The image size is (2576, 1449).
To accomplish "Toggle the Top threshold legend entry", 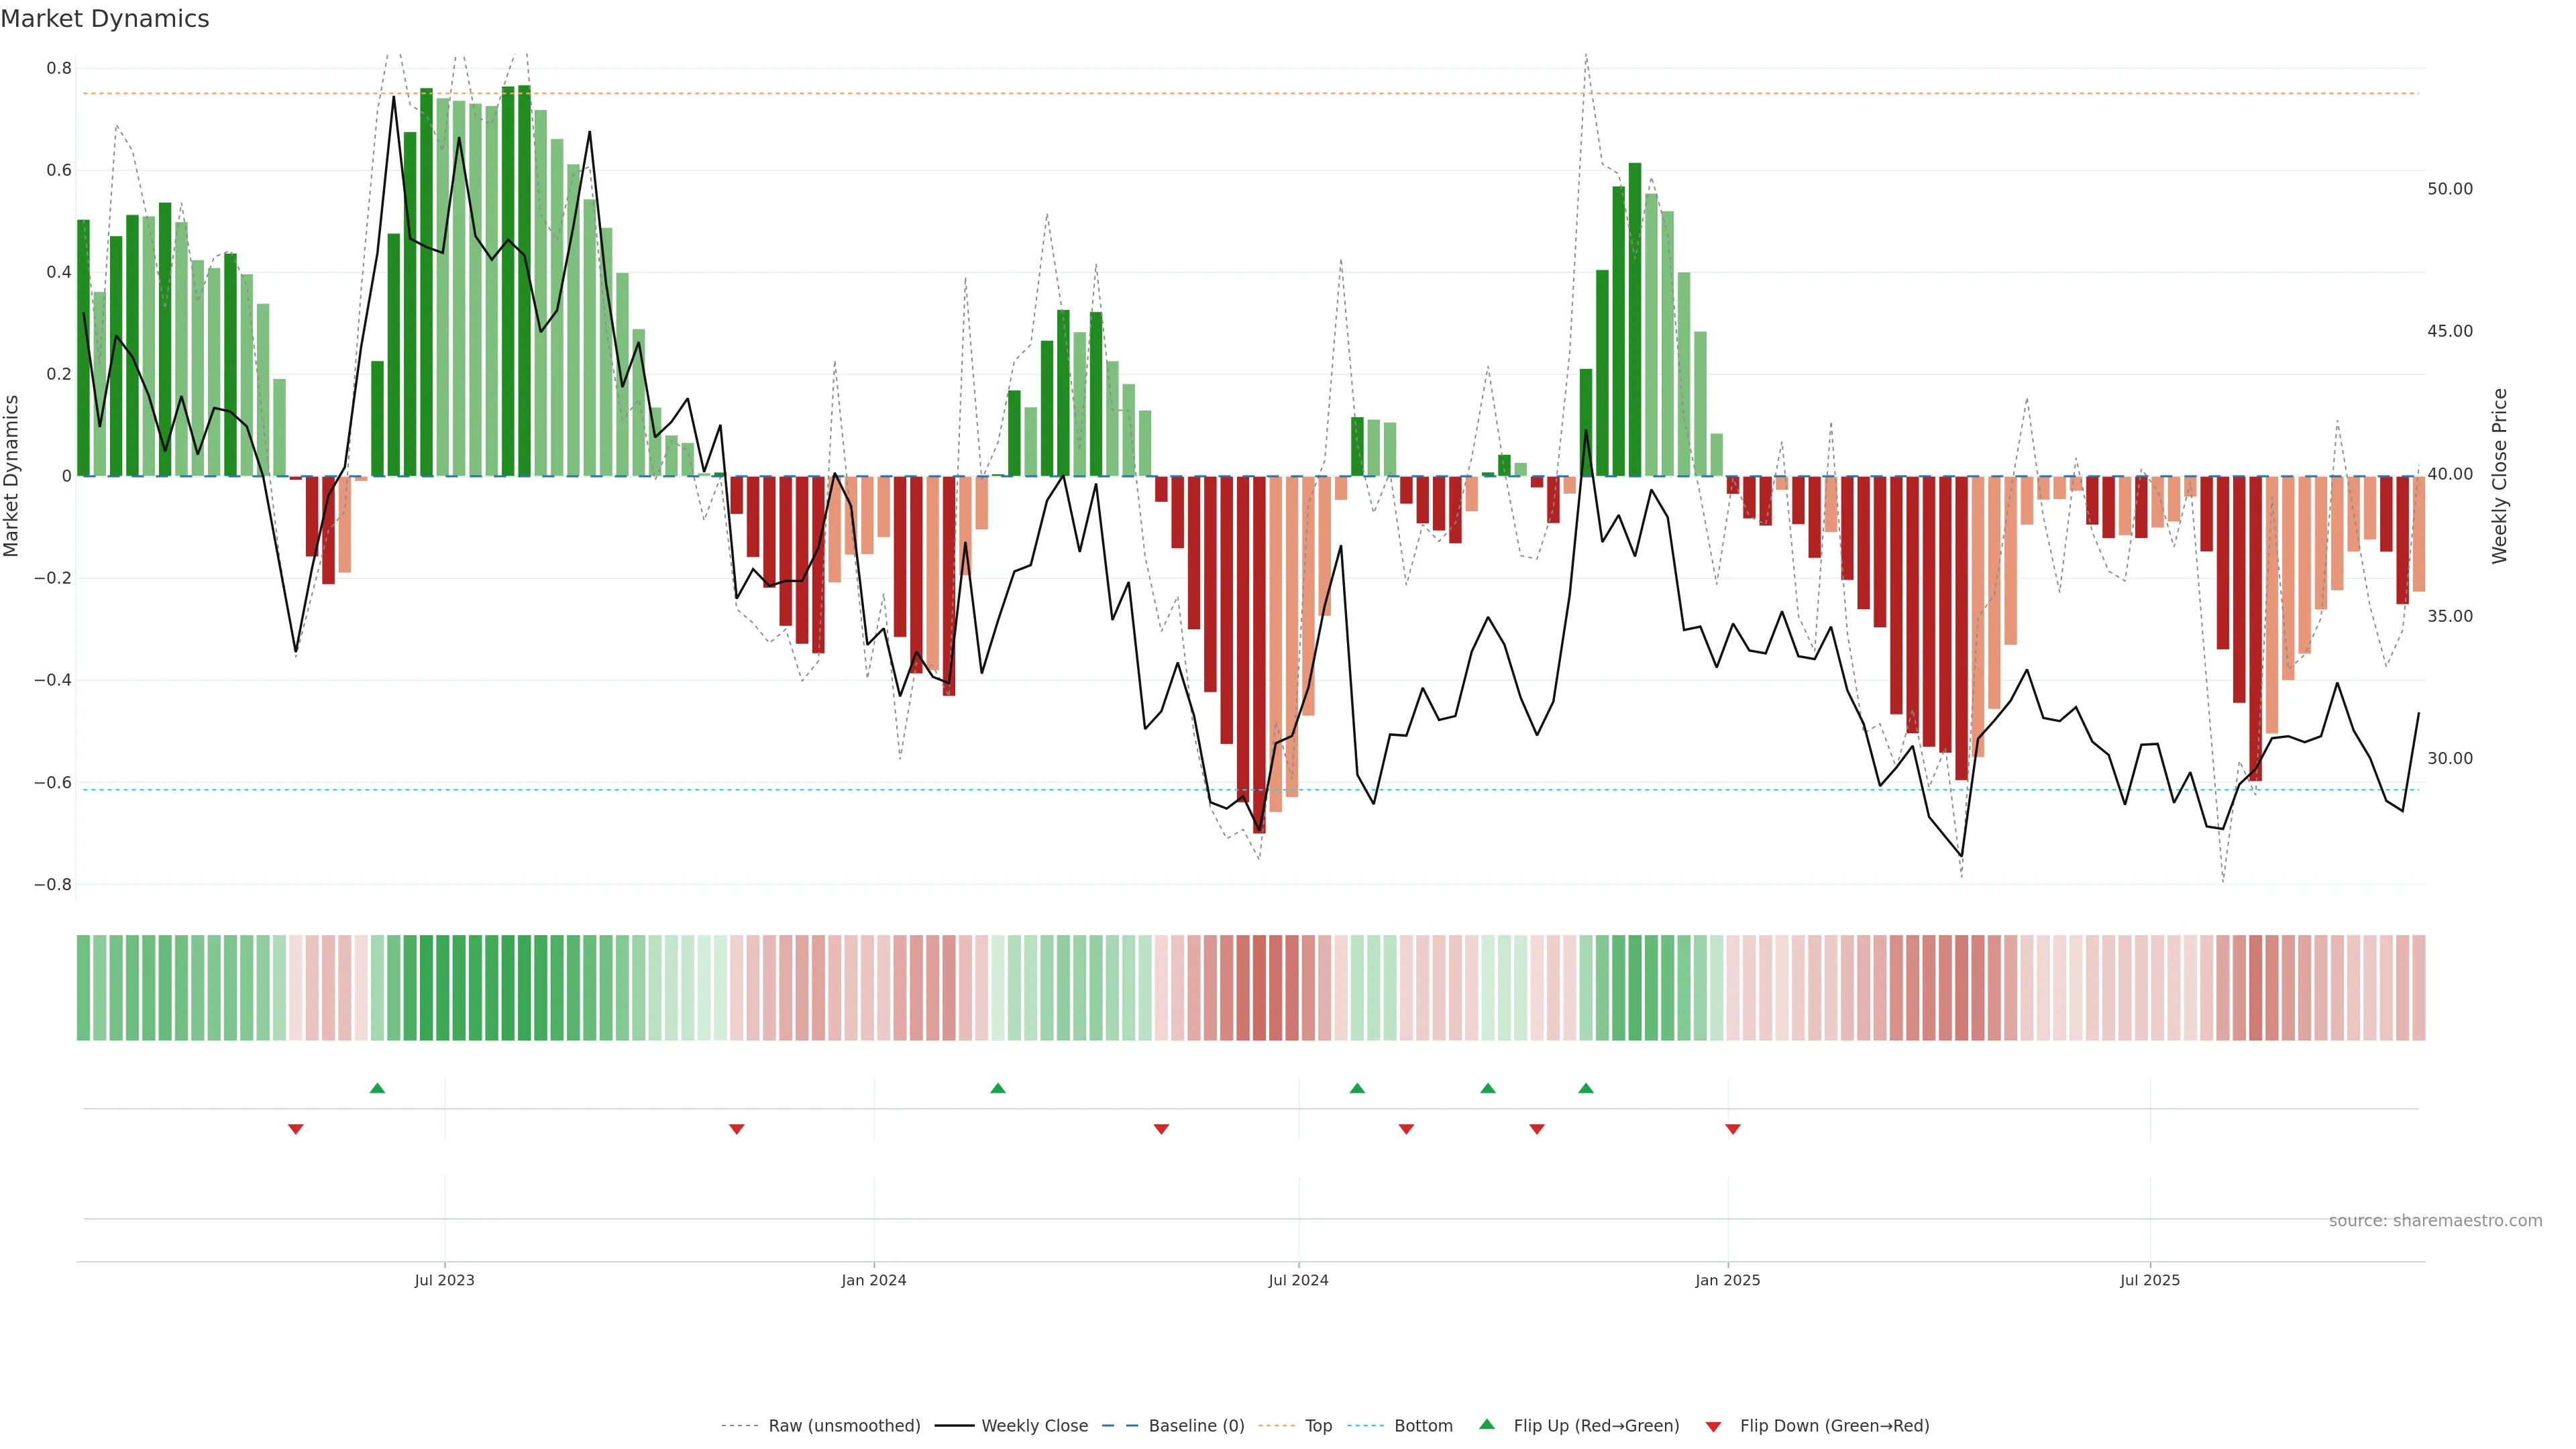I will click(1318, 1426).
